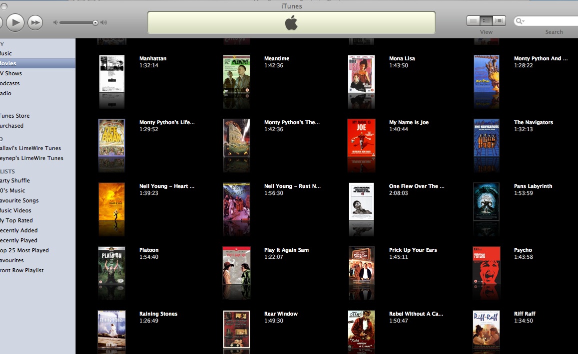The width and height of the screenshot is (578, 354).
Task: Select the Prick Up Your Ears poster
Action: pos(362,265)
